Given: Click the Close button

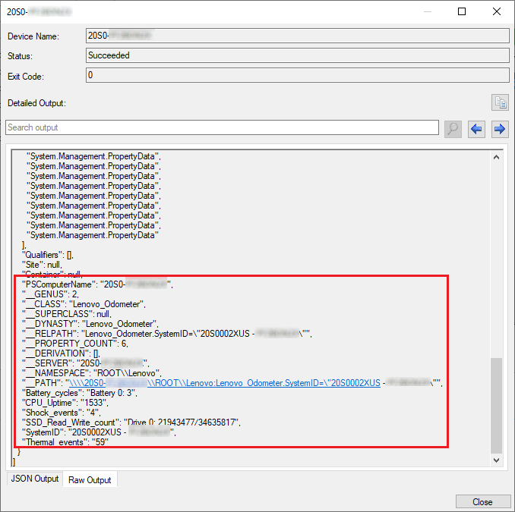Looking at the screenshot, I should point(482,502).
